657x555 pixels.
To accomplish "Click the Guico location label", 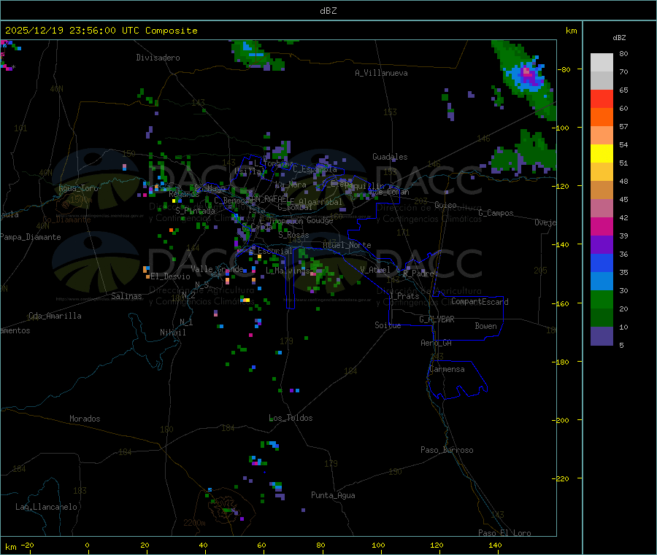I will [x=445, y=205].
